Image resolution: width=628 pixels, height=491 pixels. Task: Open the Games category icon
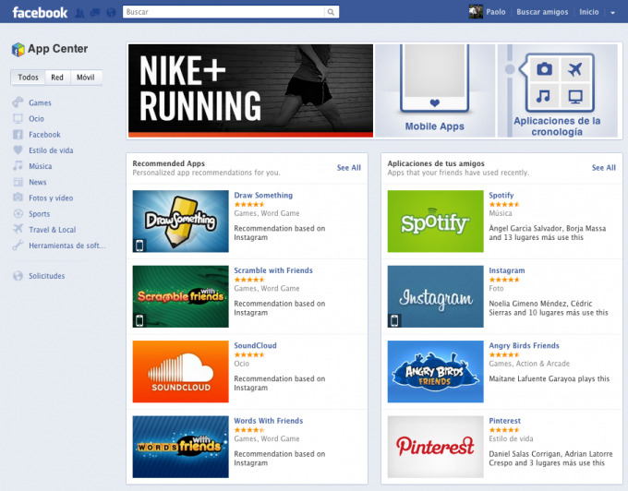(x=18, y=103)
